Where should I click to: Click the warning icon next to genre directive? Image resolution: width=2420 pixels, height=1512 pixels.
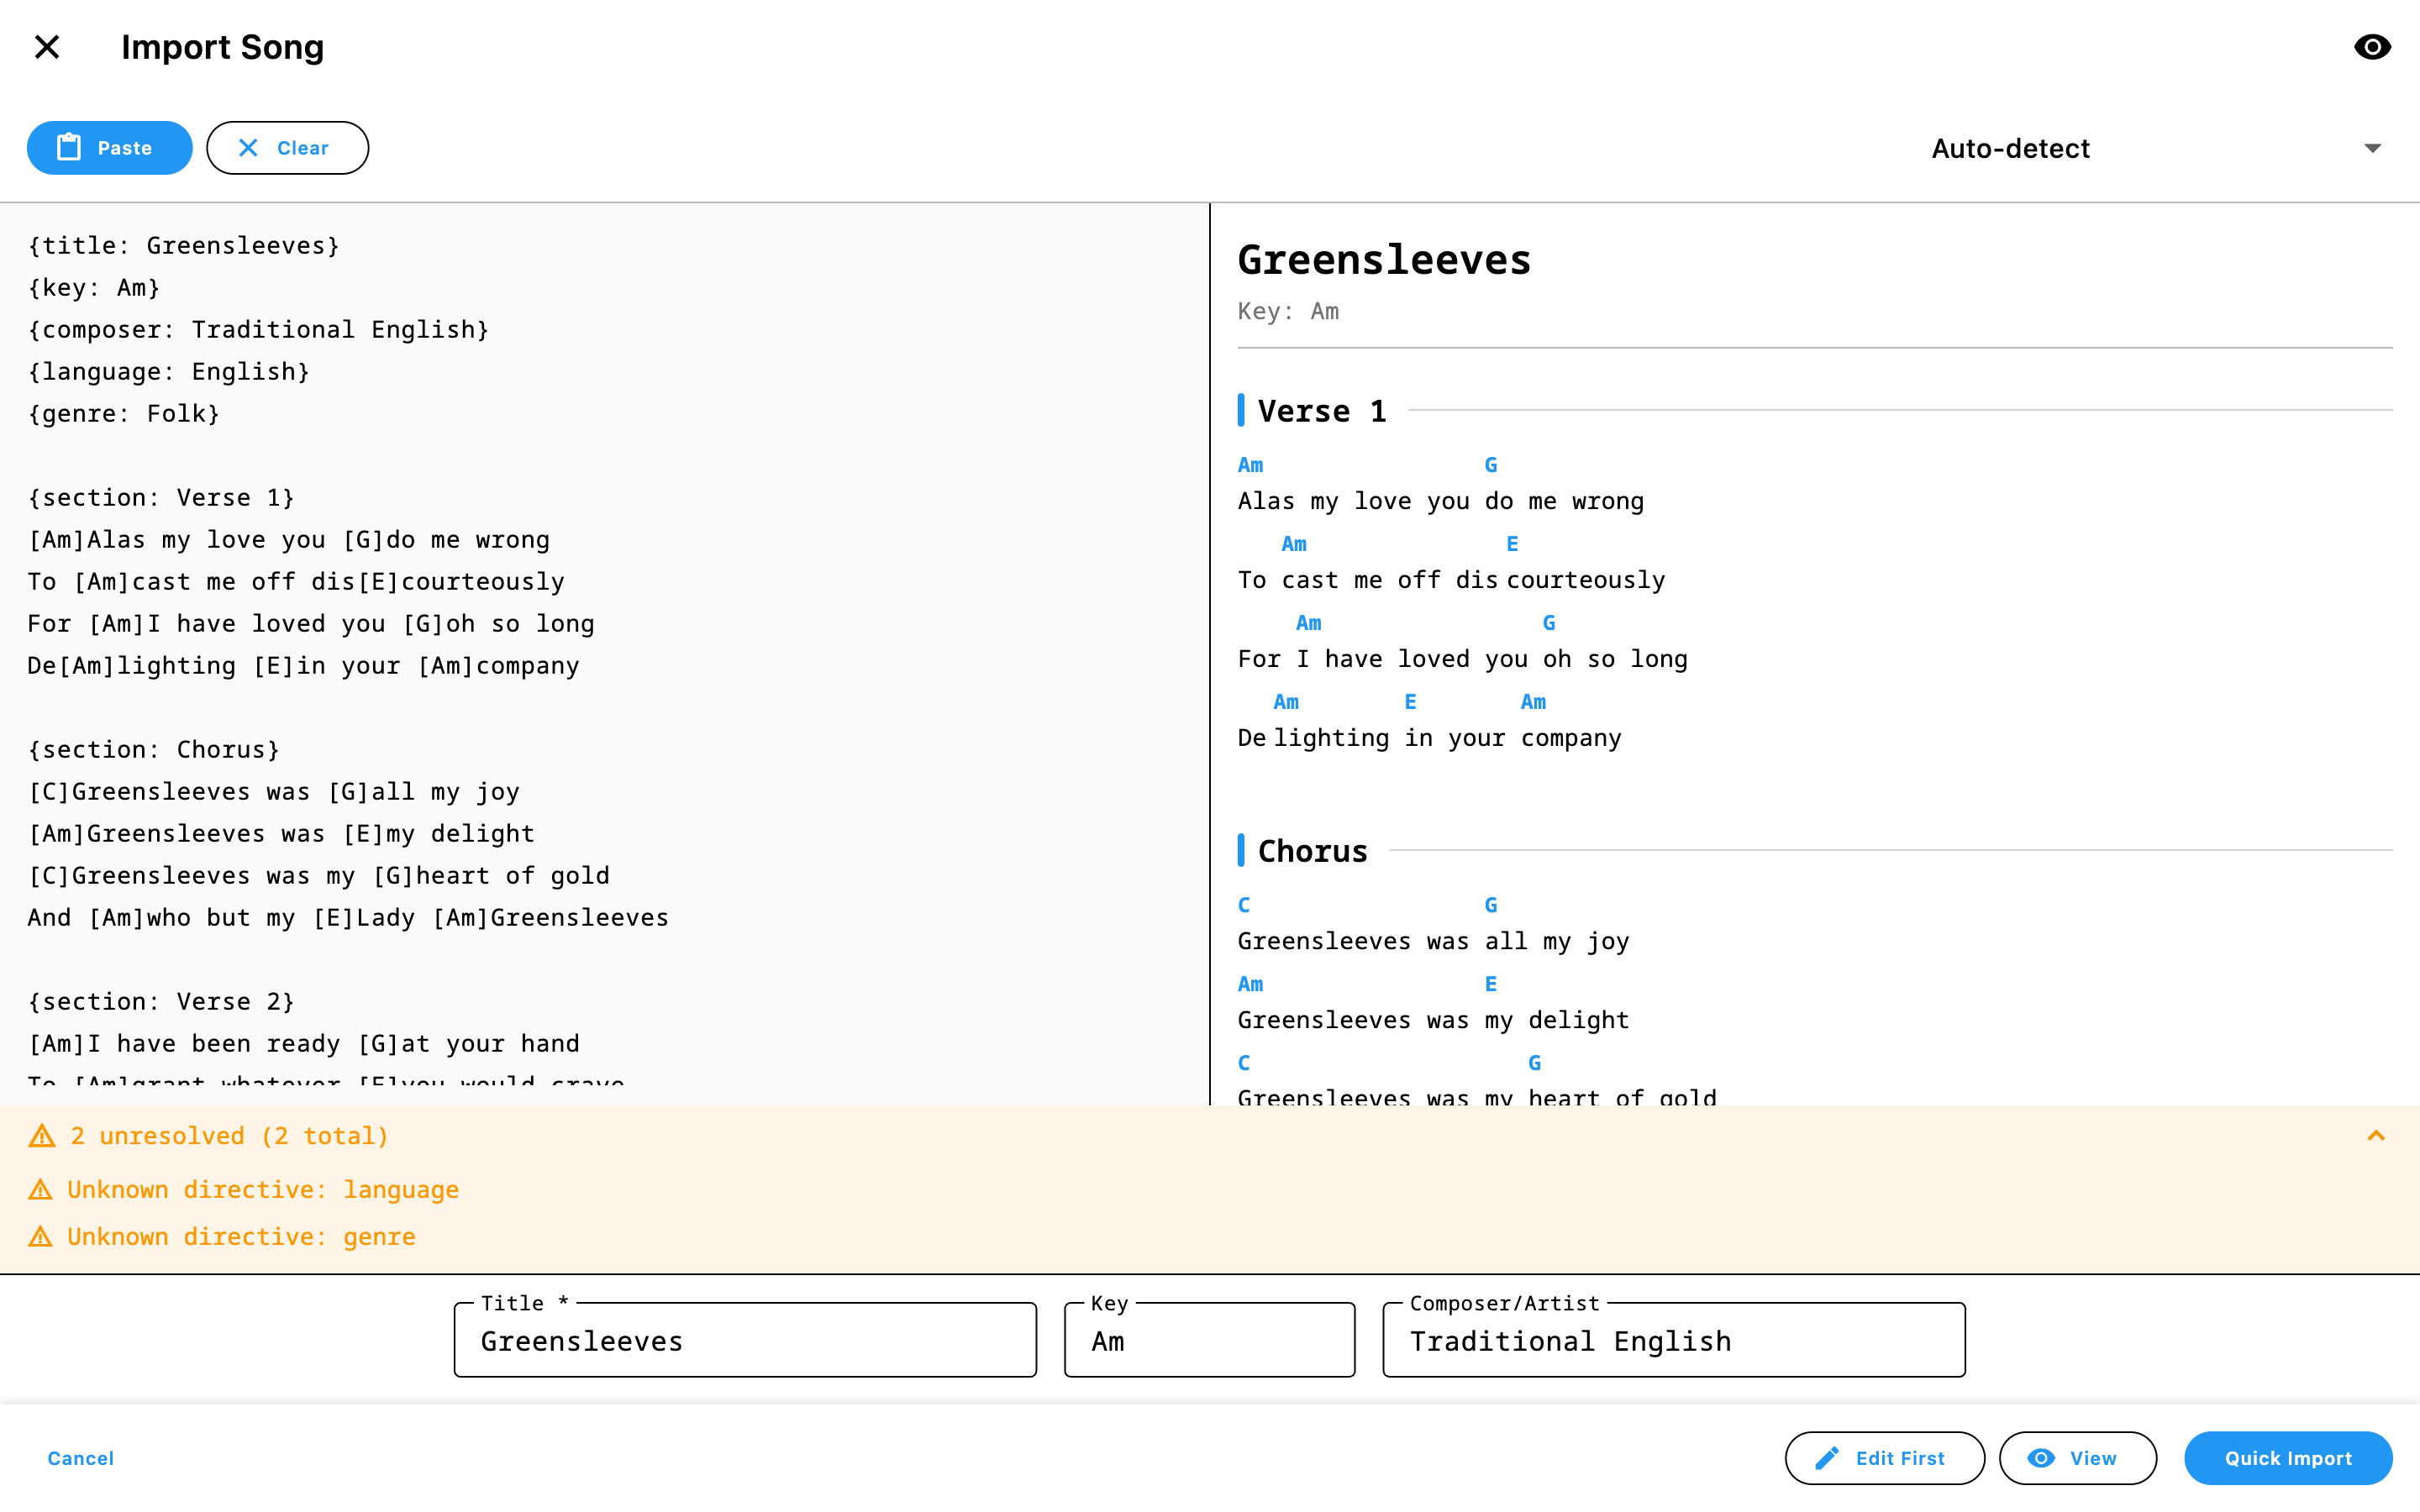(x=40, y=1237)
